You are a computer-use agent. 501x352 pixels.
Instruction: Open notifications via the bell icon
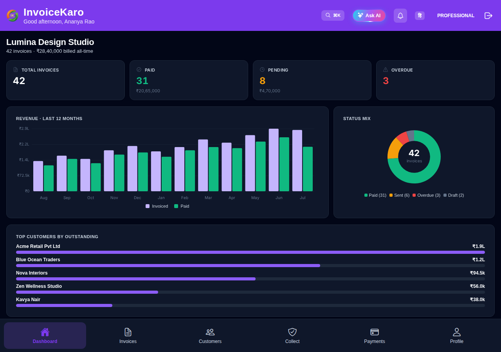pyautogui.click(x=400, y=16)
